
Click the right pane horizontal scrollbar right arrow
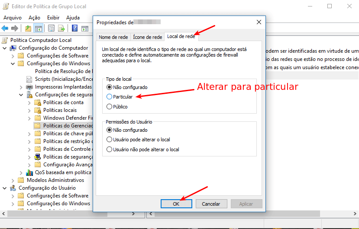click(x=355, y=214)
